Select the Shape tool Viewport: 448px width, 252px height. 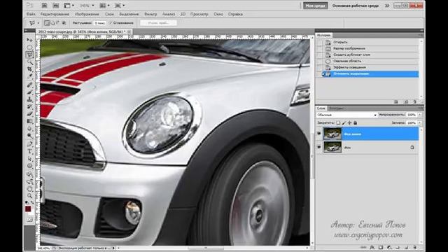(29, 166)
